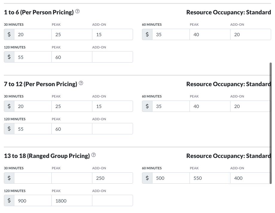
Task: Click the 60 minutes add-on field for 1 to 6
Action: [x=250, y=34]
